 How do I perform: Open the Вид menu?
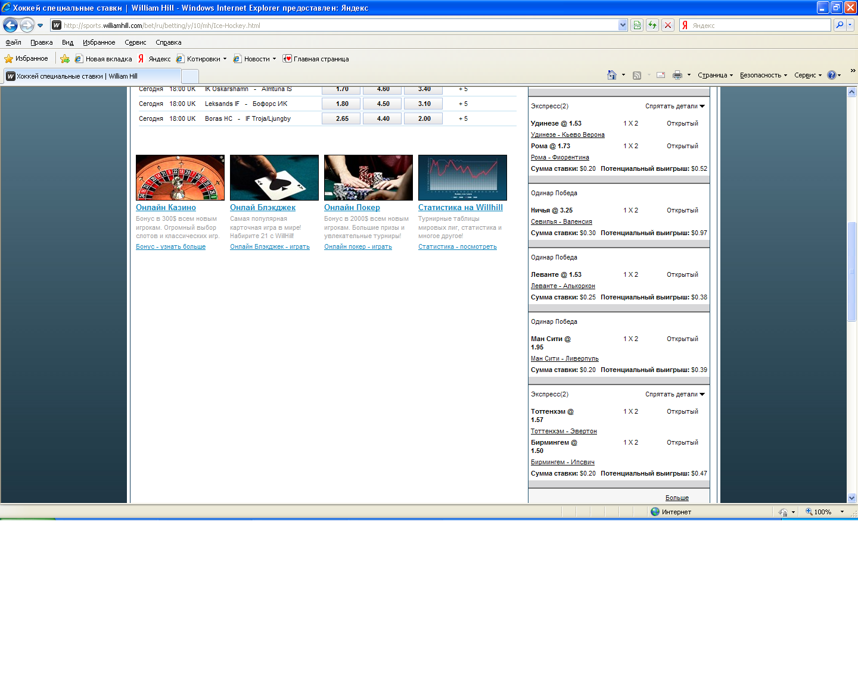[x=67, y=42]
